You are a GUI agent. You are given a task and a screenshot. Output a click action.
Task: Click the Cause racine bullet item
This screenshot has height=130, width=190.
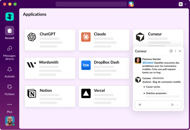(x=153, y=87)
